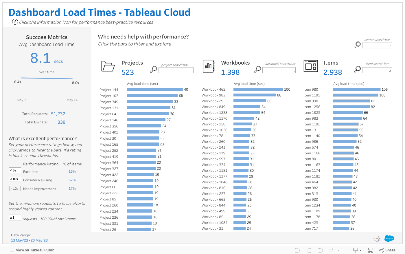Click the over time trend line
This screenshot has height=254, width=405.
(x=47, y=78)
